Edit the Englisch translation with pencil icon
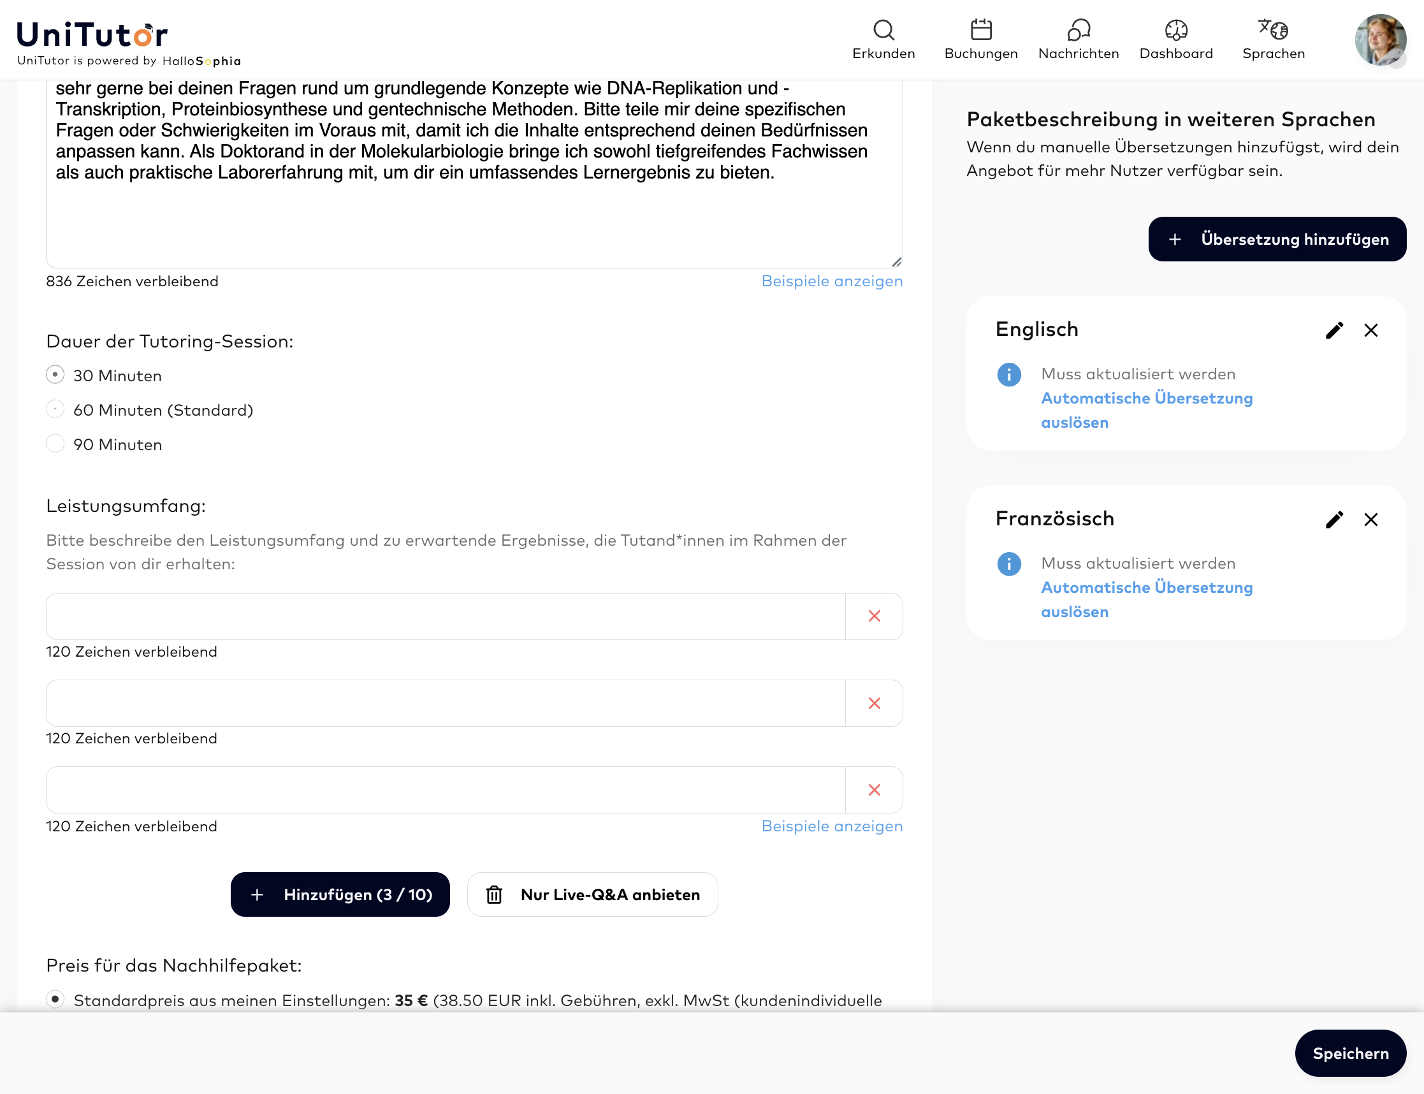This screenshot has height=1094, width=1424. 1334,330
